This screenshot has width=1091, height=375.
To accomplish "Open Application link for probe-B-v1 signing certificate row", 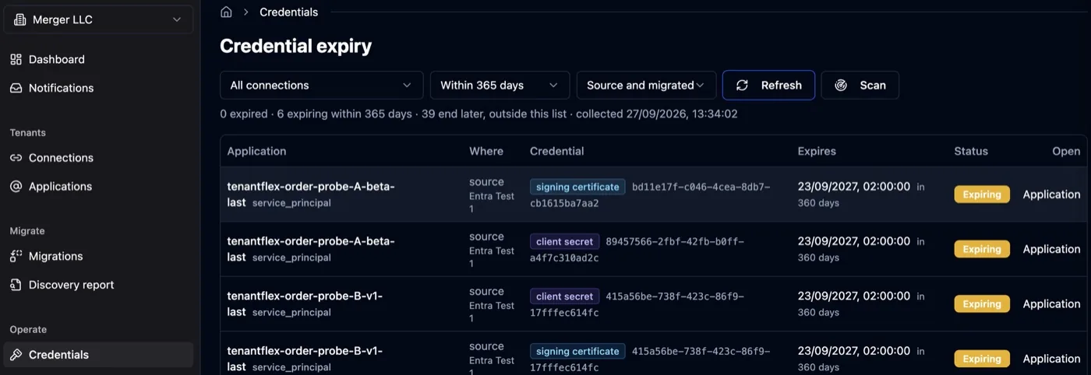I will (x=1051, y=359).
